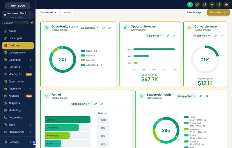Click the Opportunity status pie chart icon
The width and height of the screenshot is (232, 148).
point(46,28)
